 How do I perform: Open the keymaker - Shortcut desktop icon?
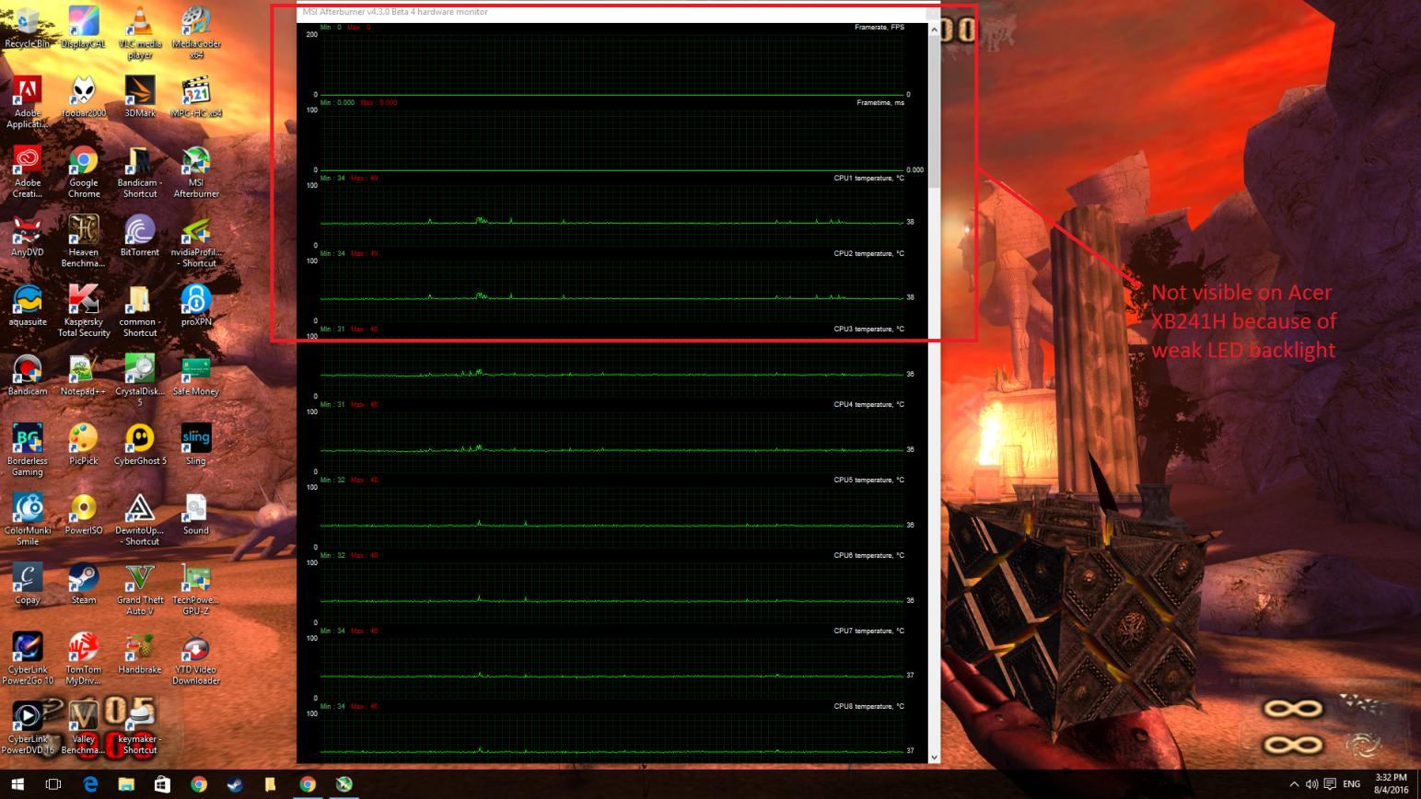pos(140,727)
